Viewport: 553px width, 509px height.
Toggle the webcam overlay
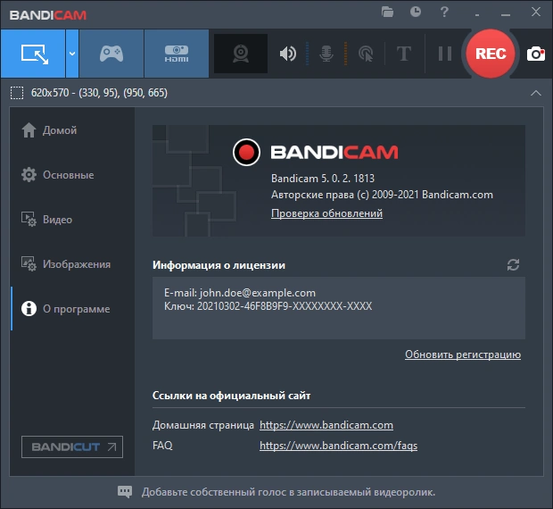point(241,54)
